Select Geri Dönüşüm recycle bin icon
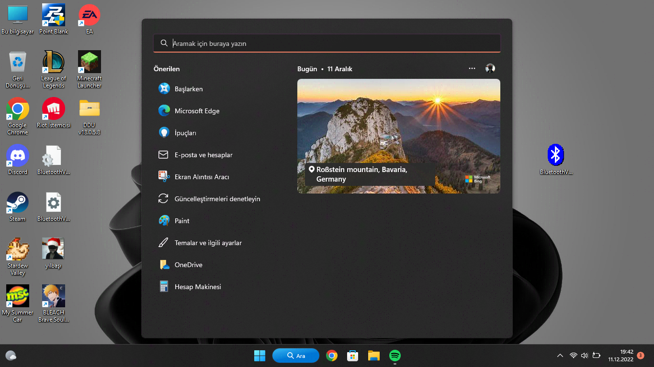The width and height of the screenshot is (654, 367). pyautogui.click(x=18, y=70)
